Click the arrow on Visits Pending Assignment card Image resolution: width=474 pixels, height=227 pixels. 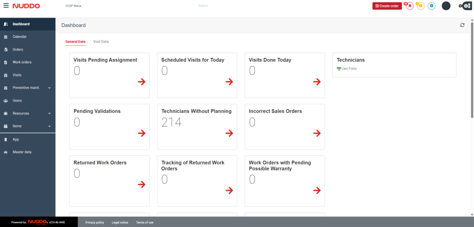pyautogui.click(x=141, y=82)
